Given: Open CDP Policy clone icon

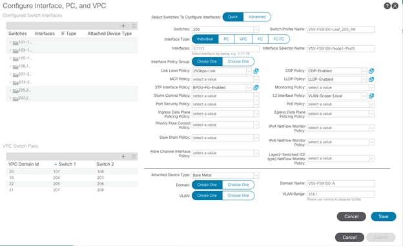Looking at the screenshot, I should coord(371,71).
